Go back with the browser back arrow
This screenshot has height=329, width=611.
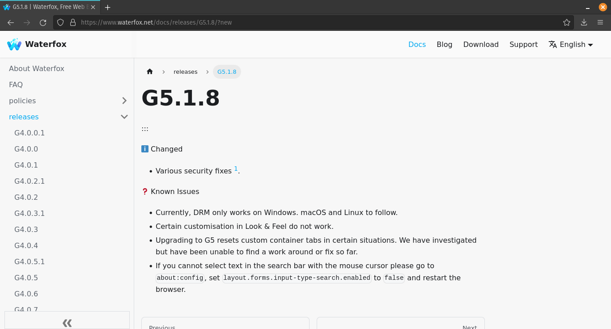tap(11, 22)
